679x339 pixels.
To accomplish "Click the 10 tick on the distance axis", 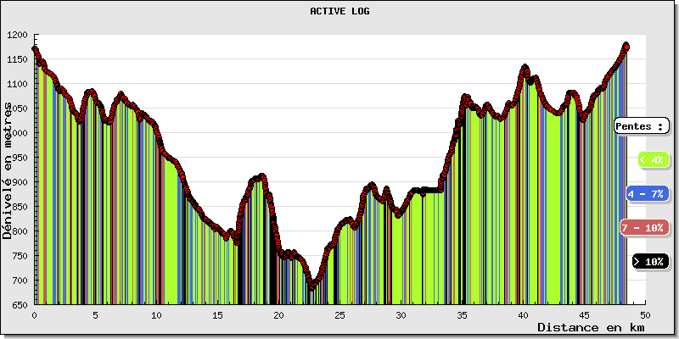I will [x=156, y=315].
